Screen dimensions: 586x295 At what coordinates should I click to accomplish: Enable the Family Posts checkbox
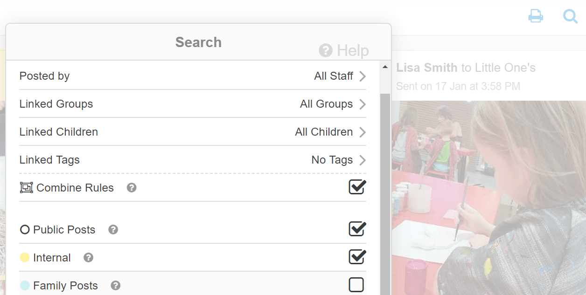click(x=356, y=285)
